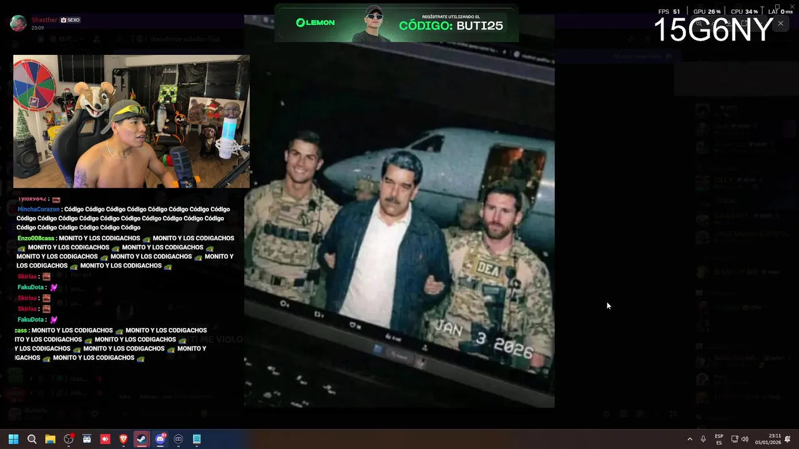Click the Lemon logo in the top banner
Viewport: 799px width, 449px height.
(x=315, y=22)
